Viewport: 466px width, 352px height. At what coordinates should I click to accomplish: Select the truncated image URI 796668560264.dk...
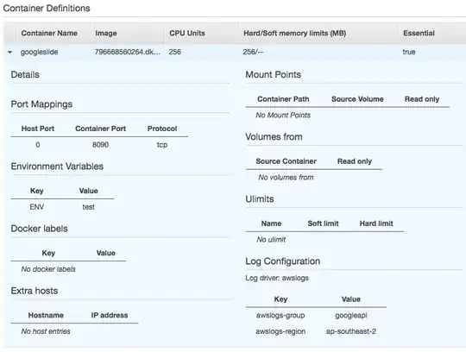point(128,52)
